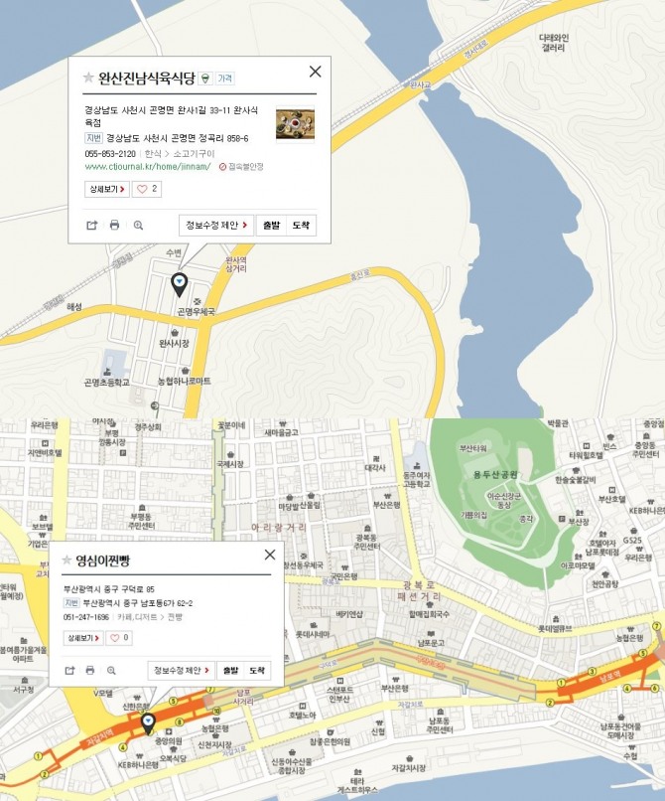Image resolution: width=665 pixels, height=801 pixels.
Task: Click print icon in 영심이찐빵 popup
Action: tap(90, 670)
